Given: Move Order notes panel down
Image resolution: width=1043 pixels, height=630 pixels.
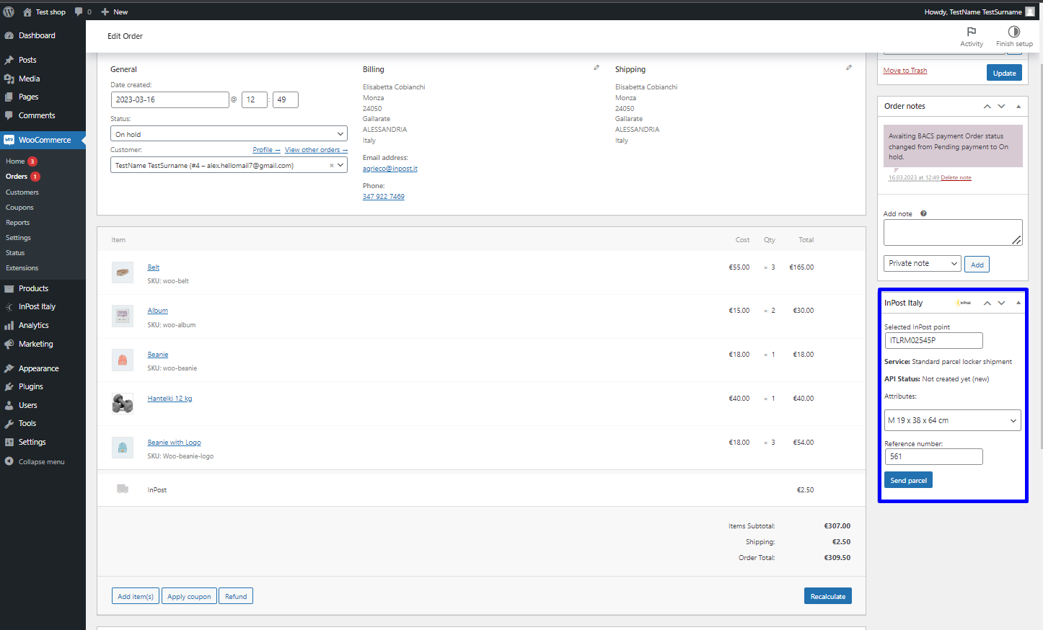Looking at the screenshot, I should pyautogui.click(x=1001, y=106).
